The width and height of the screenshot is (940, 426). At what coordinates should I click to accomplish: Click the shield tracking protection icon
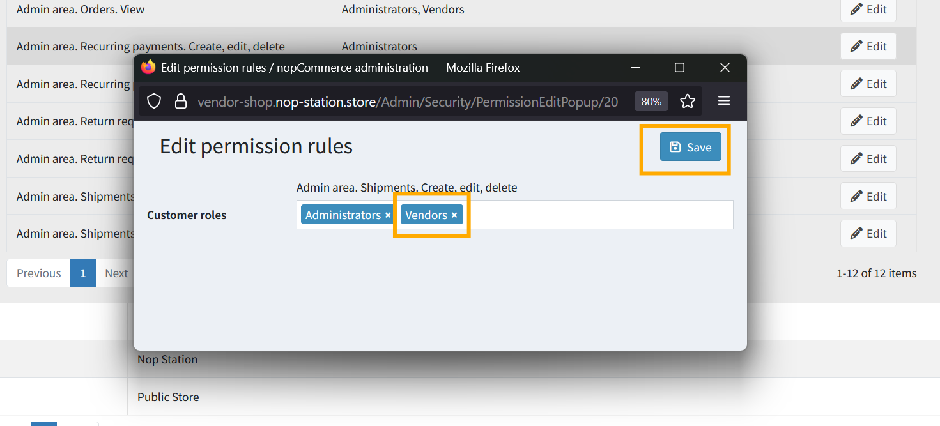(x=154, y=102)
